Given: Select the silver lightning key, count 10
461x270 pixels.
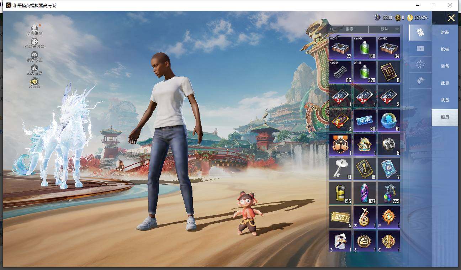Looking at the screenshot, I should click(340, 169).
